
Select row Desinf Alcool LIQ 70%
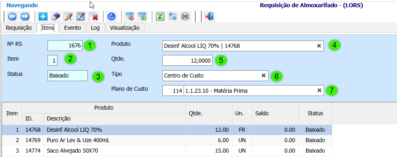(167, 130)
